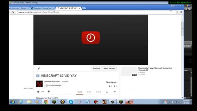Open the character portrait taskbar icon
Image resolution: width=197 pixels, height=111 pixels.
104,102
